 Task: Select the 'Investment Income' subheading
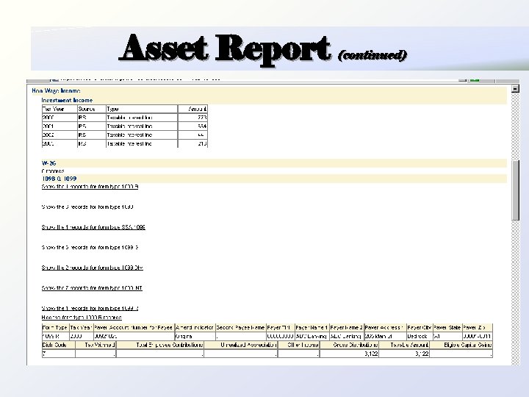point(67,100)
